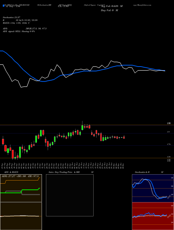Click the 1.74 price axis label
This screenshot has height=230, width=174.
click(x=168, y=145)
